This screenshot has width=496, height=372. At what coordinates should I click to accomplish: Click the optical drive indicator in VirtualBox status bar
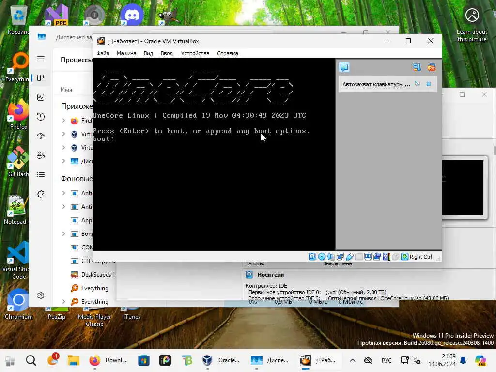[x=322, y=257]
